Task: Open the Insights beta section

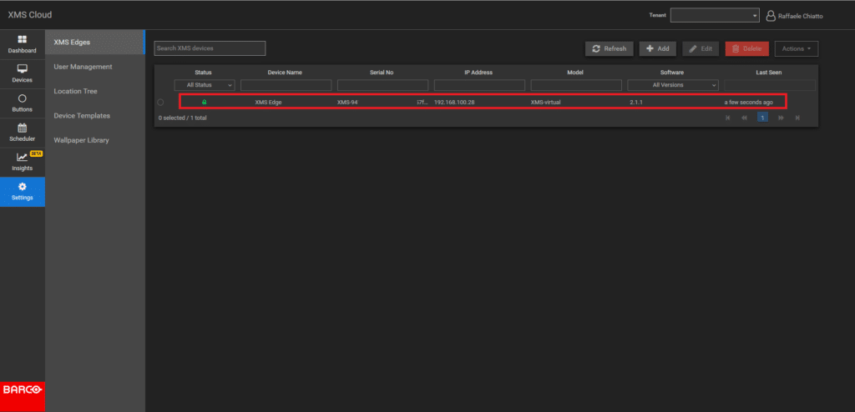Action: [23, 163]
